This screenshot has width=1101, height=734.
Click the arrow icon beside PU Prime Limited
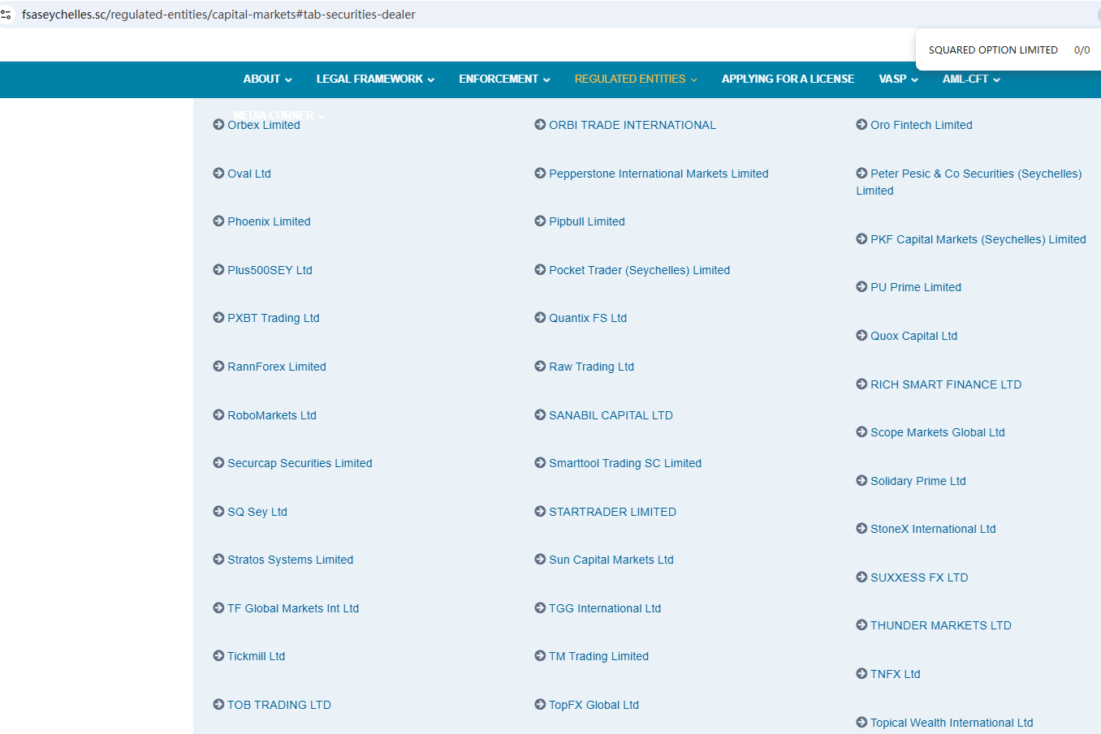click(861, 287)
